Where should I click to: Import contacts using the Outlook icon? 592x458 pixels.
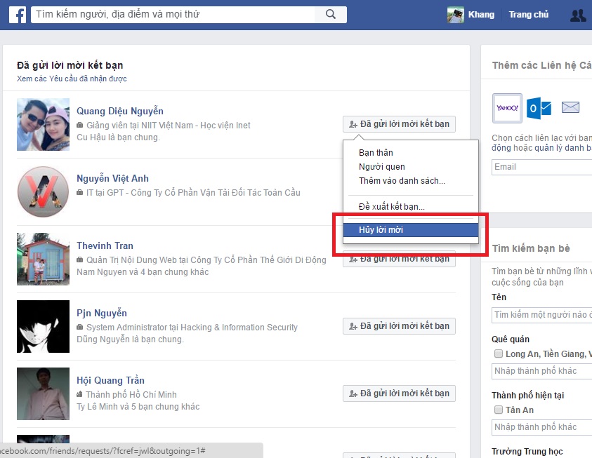coord(538,107)
